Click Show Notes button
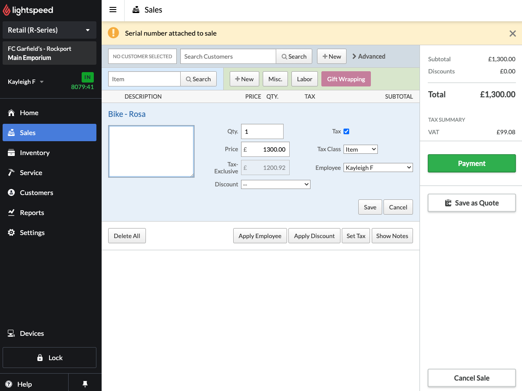This screenshot has width=522, height=391. coord(392,236)
